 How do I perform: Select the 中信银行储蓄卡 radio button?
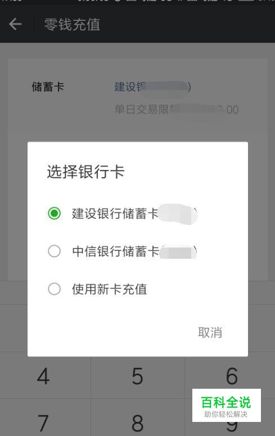click(54, 251)
